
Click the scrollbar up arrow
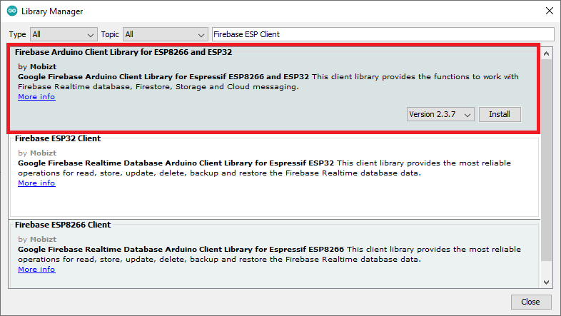(x=546, y=53)
